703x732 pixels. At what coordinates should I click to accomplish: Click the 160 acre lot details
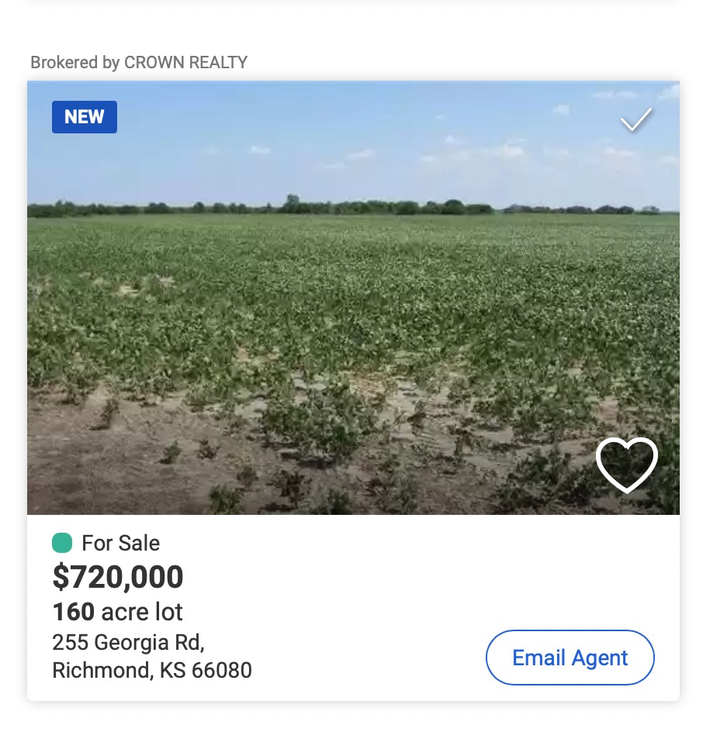click(118, 612)
